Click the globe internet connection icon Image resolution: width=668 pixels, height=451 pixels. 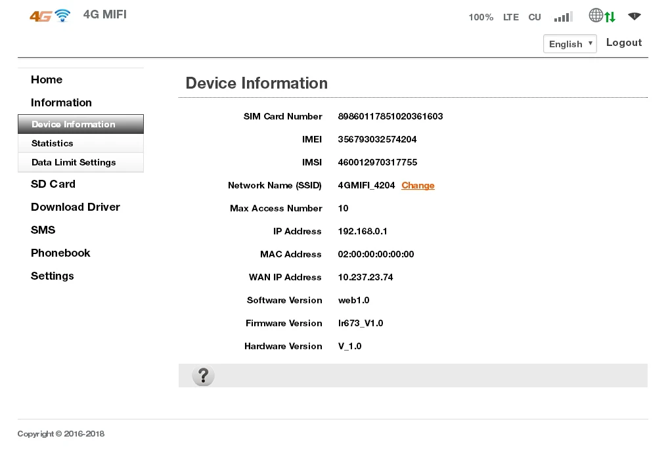[594, 14]
